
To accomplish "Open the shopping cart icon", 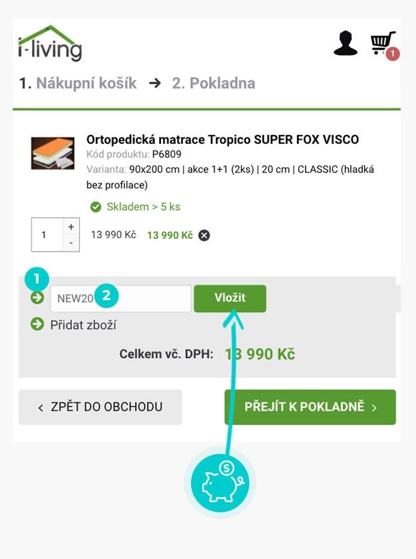I will pos(382,43).
